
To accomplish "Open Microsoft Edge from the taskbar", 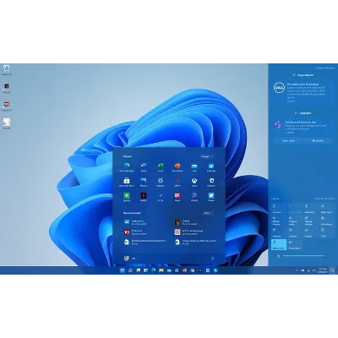I will coord(154,270).
